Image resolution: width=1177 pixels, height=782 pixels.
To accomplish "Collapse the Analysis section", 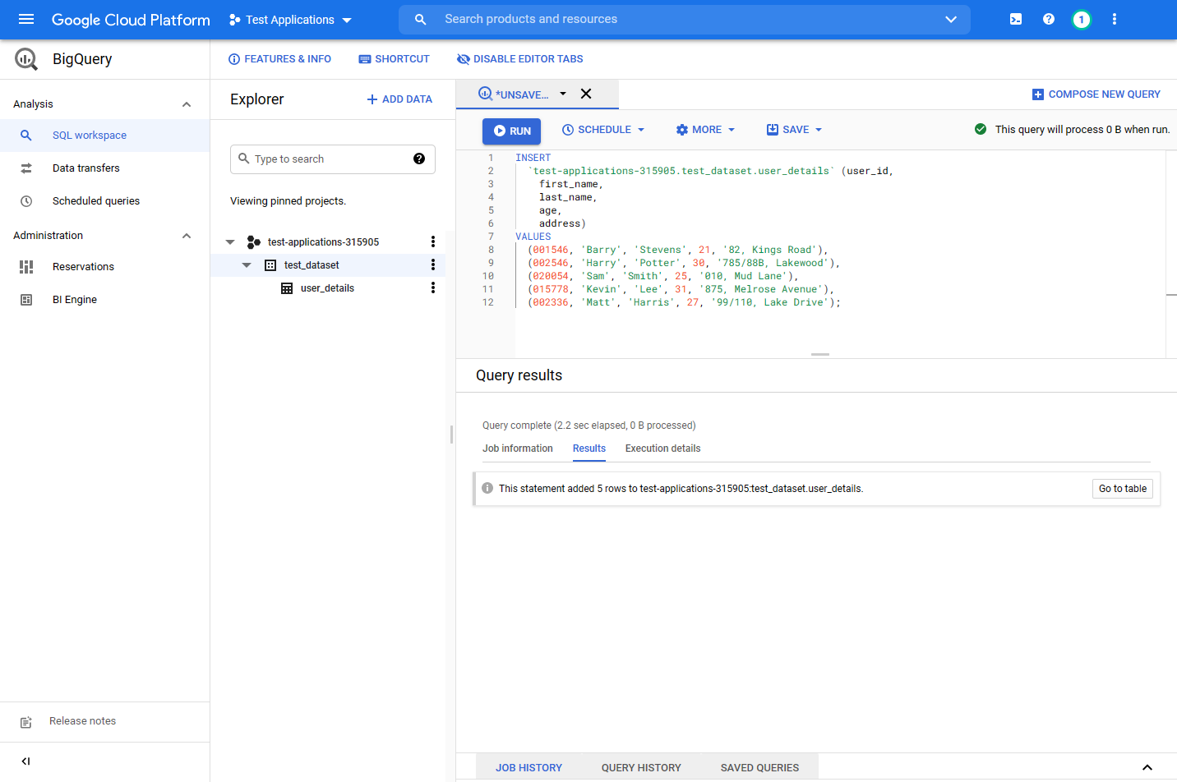I will pyautogui.click(x=187, y=104).
